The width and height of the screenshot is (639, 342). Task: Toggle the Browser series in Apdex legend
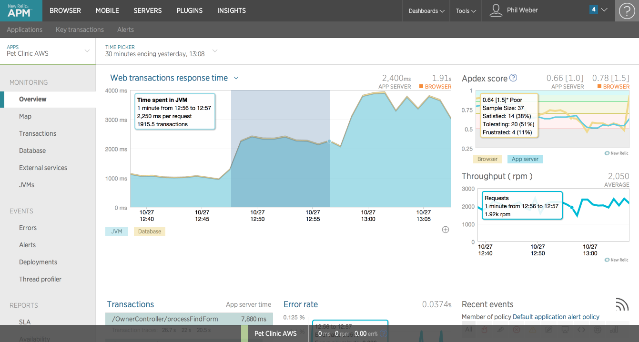point(487,159)
